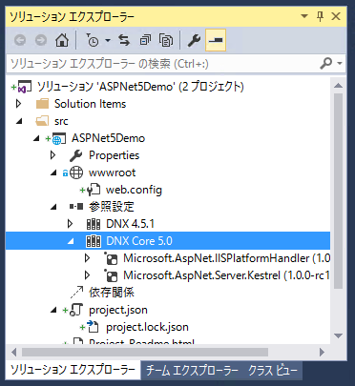Select the web.config file
The height and width of the screenshot is (386, 355).
click(134, 190)
